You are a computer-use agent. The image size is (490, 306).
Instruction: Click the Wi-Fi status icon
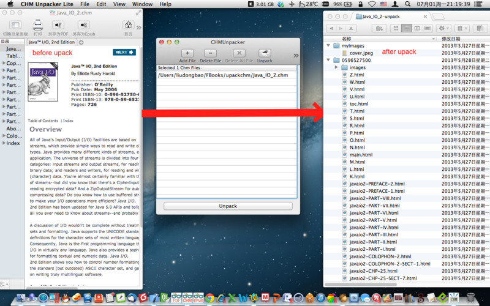pos(372,4)
